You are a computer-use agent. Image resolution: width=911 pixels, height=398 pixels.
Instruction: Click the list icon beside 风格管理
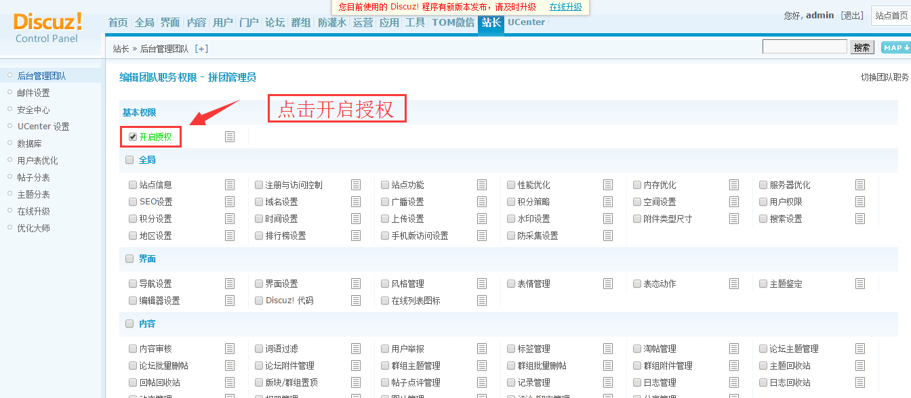pos(482,284)
